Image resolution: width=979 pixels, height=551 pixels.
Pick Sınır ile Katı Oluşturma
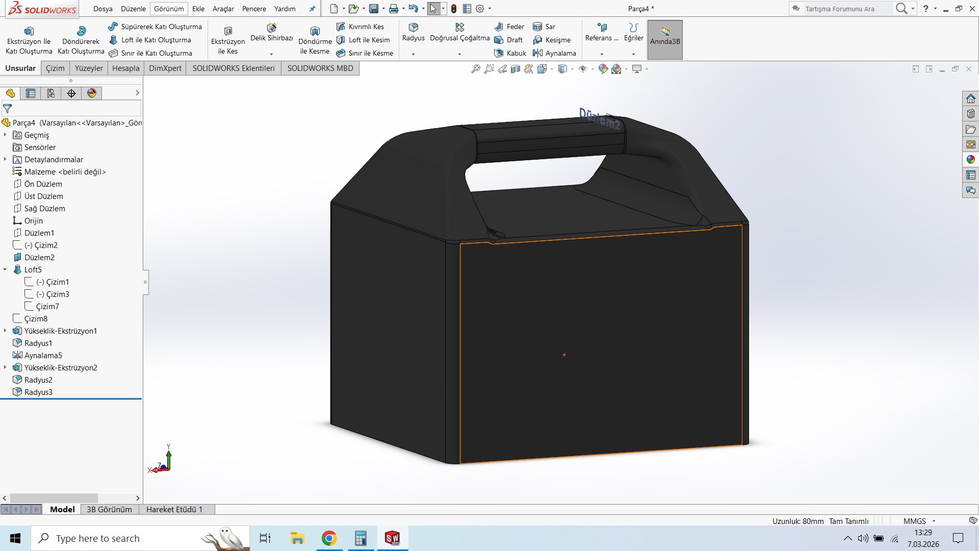click(150, 53)
